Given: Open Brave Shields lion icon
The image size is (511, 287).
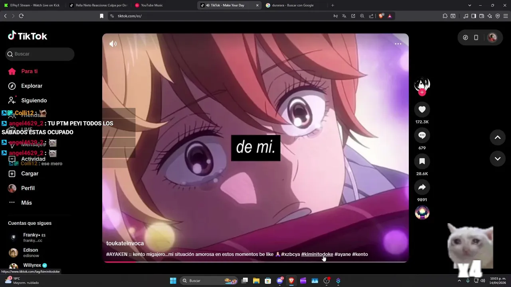Looking at the screenshot, I should (381, 16).
